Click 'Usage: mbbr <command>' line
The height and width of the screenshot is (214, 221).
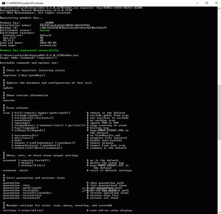point(28,58)
